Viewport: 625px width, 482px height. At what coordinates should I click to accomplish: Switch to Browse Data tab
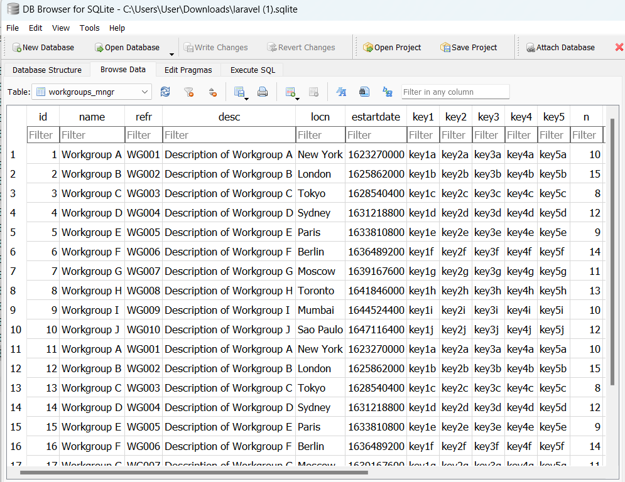(122, 69)
